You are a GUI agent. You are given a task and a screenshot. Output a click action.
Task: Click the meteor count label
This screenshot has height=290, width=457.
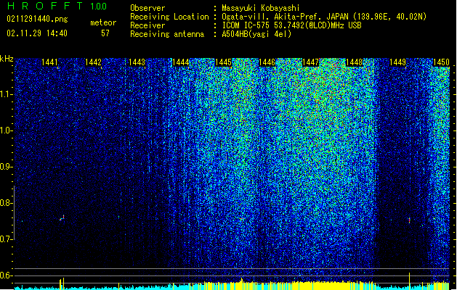(103, 22)
